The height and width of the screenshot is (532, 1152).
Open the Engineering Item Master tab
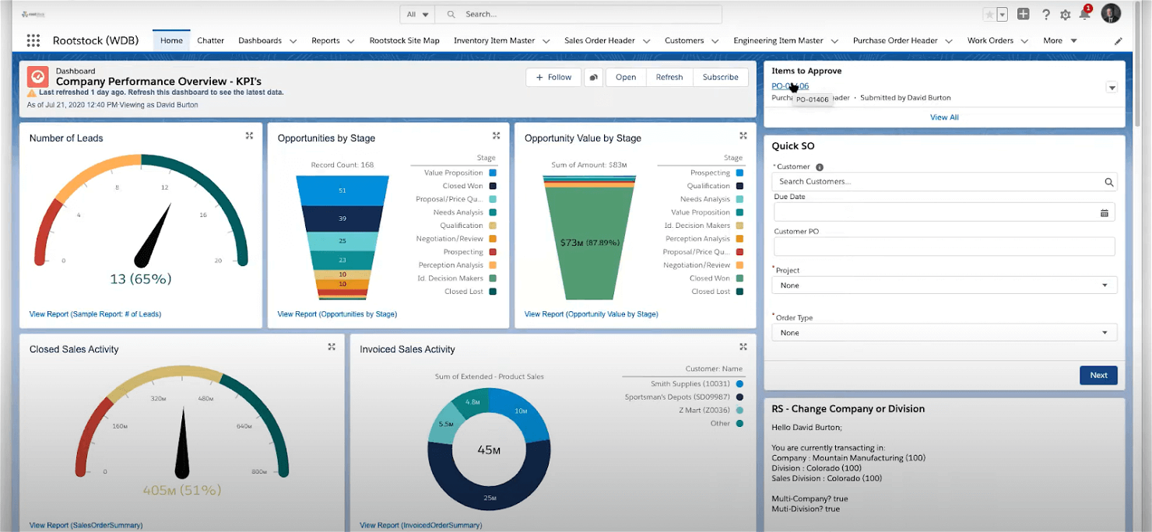(x=778, y=40)
